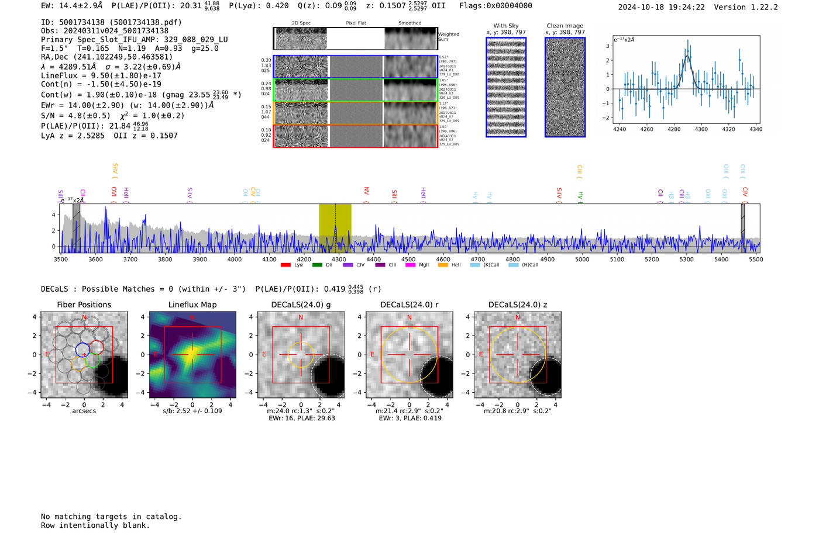
Task: Click the s/b: 2.52 +/- 0.109 caption
Action: (x=192, y=411)
